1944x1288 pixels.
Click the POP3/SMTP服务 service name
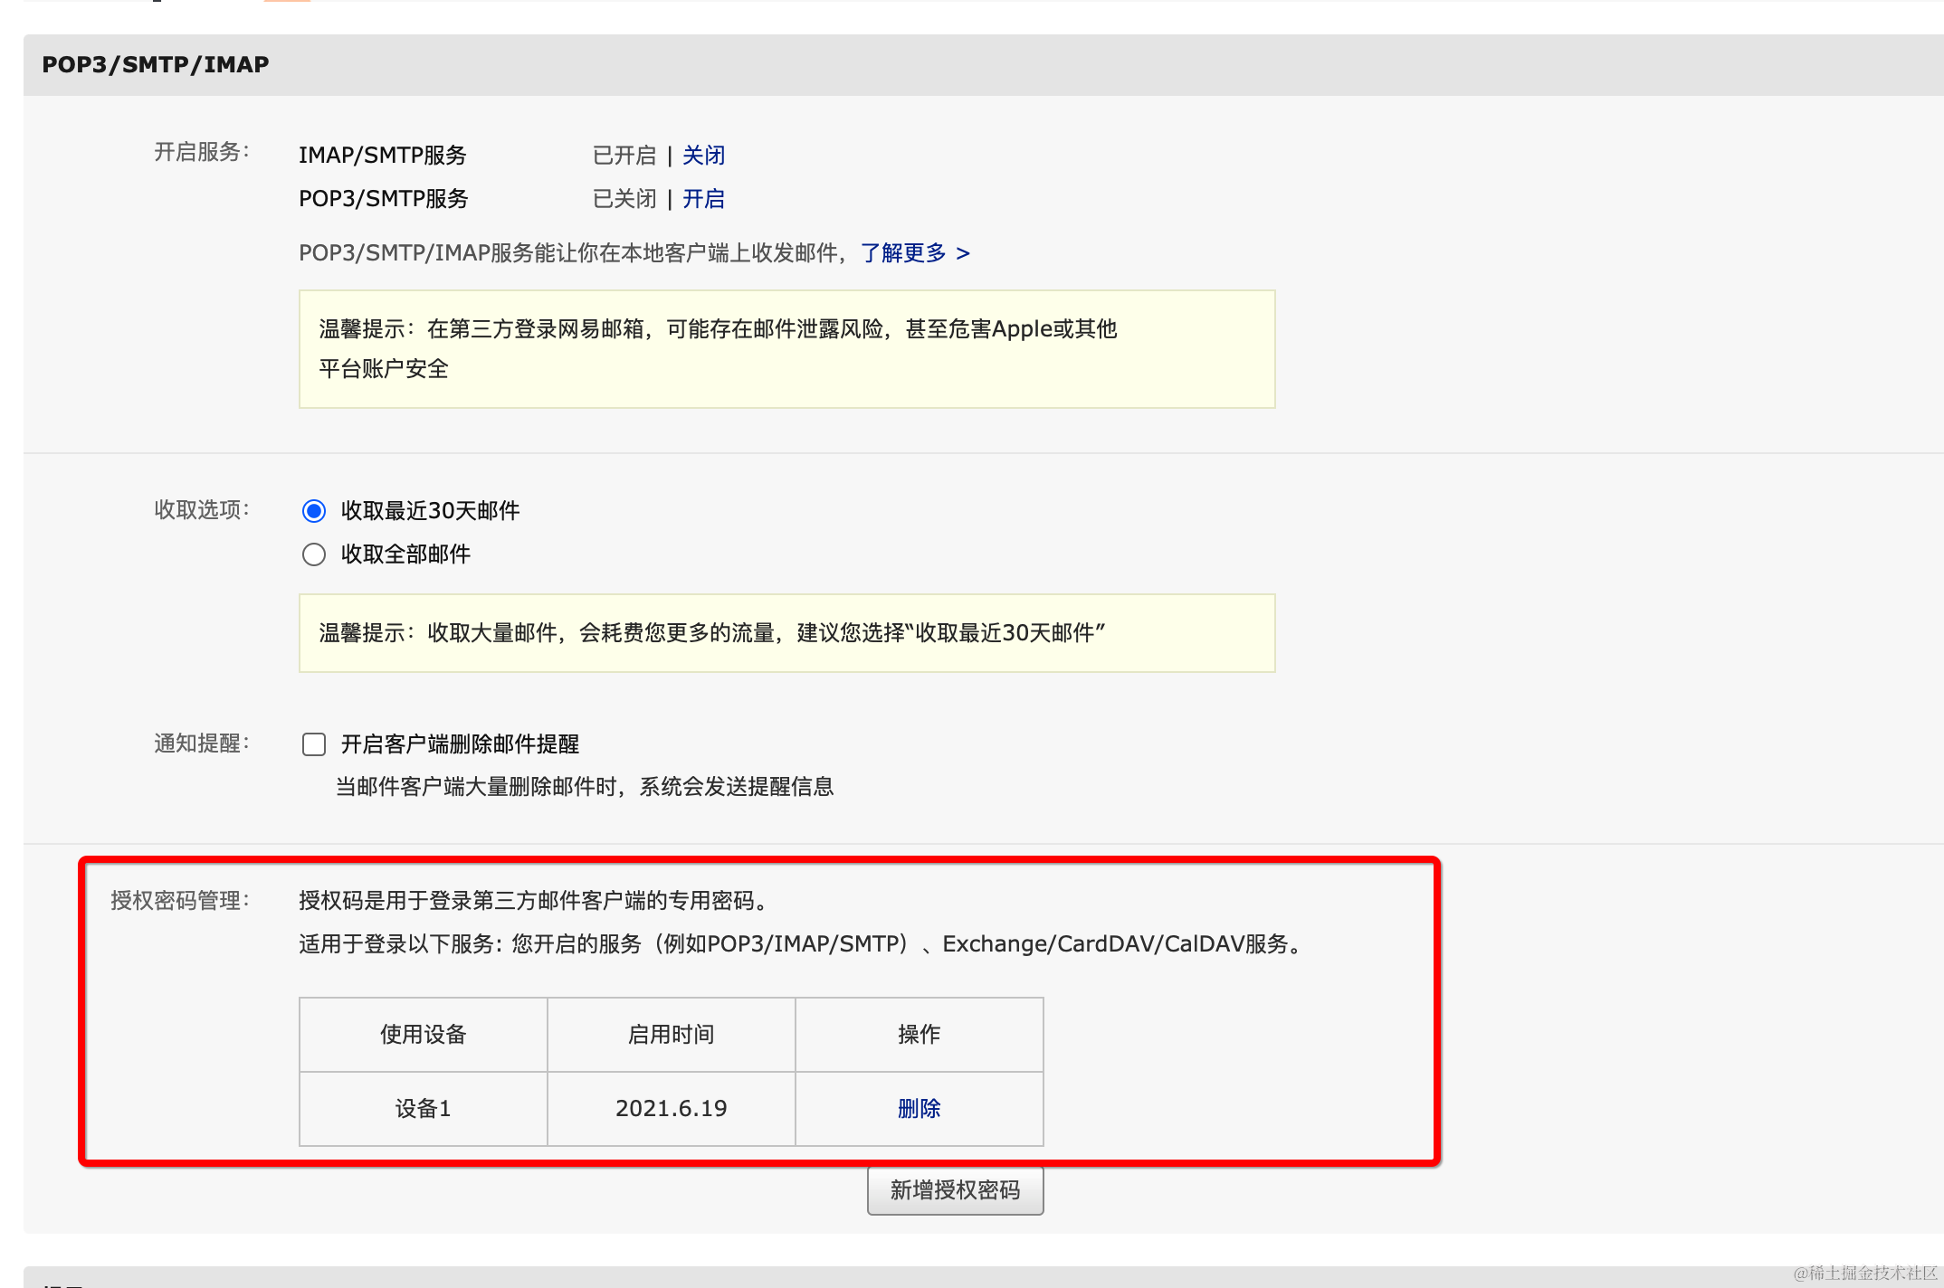[x=383, y=199]
